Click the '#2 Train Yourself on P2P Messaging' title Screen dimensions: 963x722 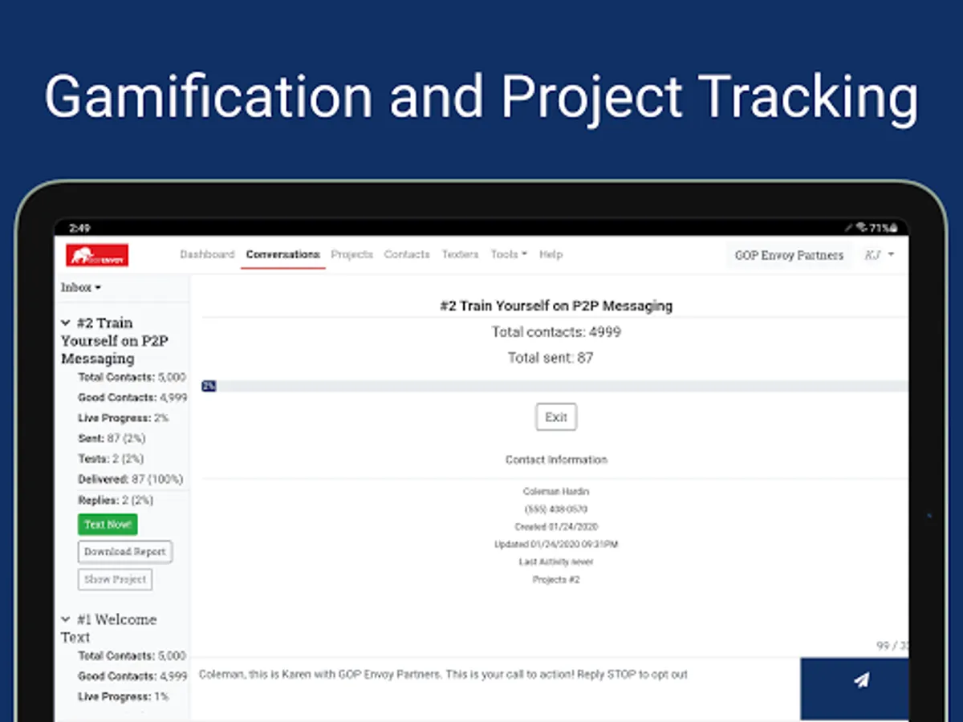tap(556, 306)
